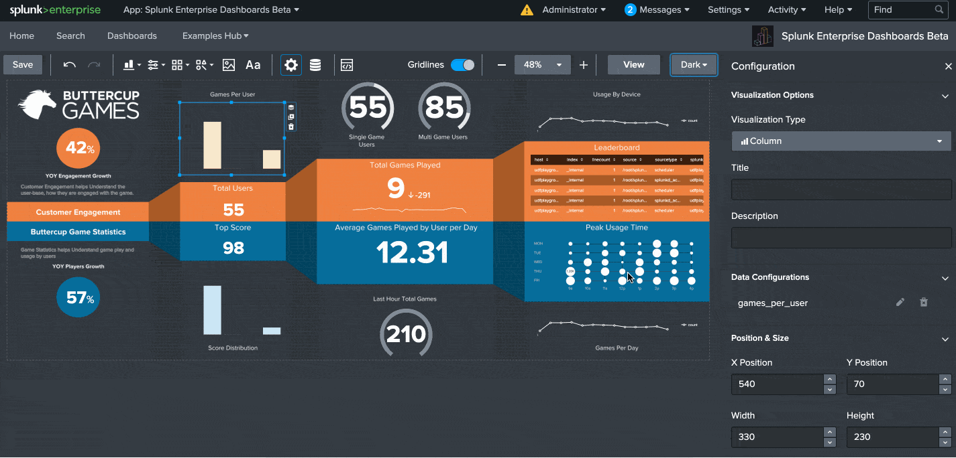
Task: Click the yellow warning alert icon
Action: pos(527,10)
